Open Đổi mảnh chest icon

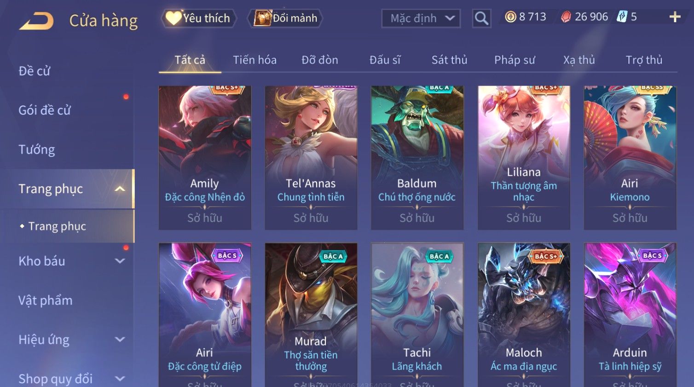[262, 18]
